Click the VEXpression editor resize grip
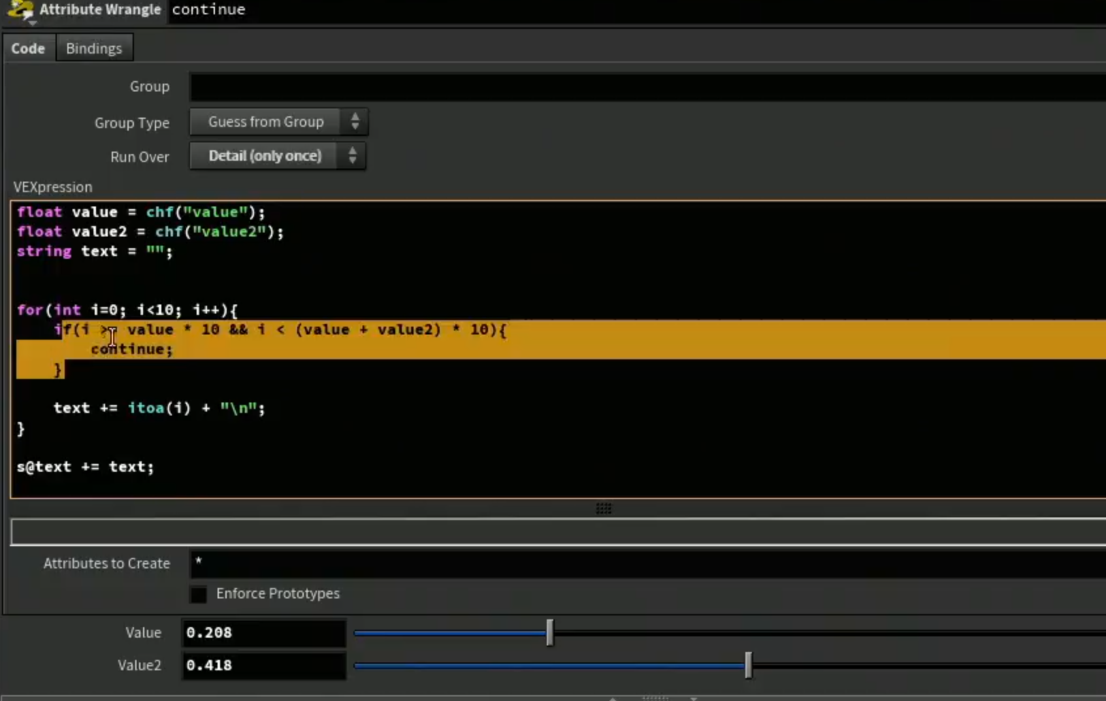Screen dimensions: 1106x701 tap(604, 508)
